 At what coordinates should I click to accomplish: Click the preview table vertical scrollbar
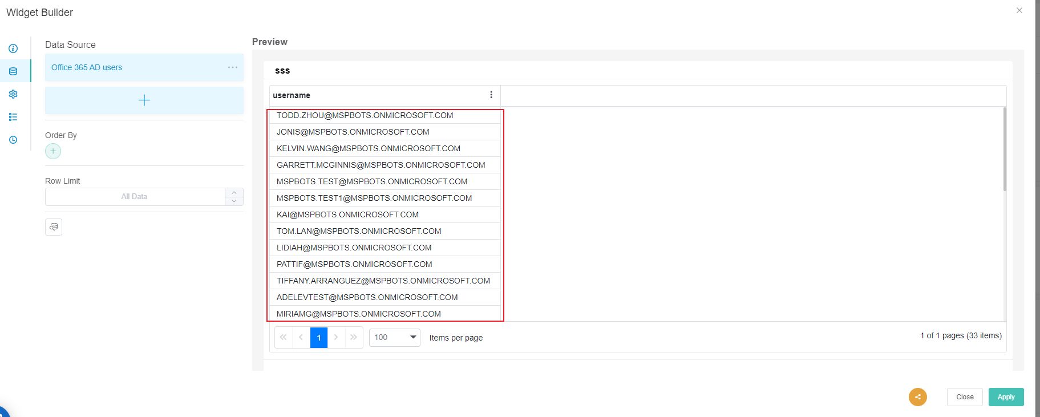click(x=1004, y=149)
